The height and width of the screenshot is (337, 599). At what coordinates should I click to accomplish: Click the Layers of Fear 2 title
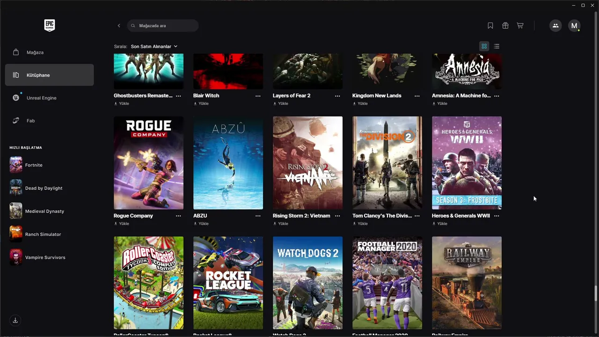tap(292, 95)
